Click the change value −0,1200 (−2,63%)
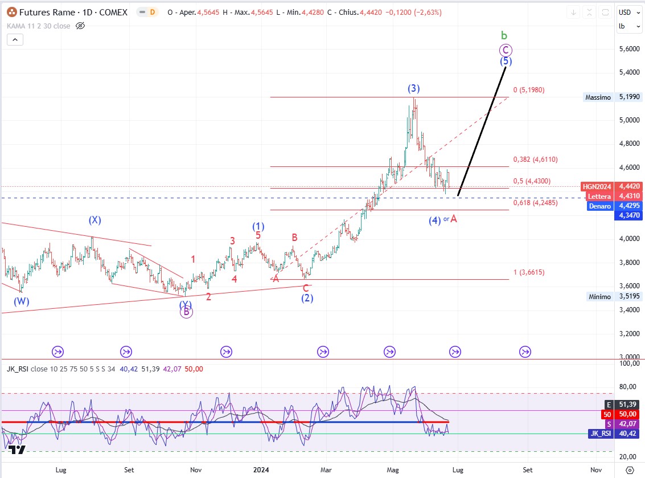Image resolution: width=645 pixels, height=478 pixels. click(x=413, y=13)
